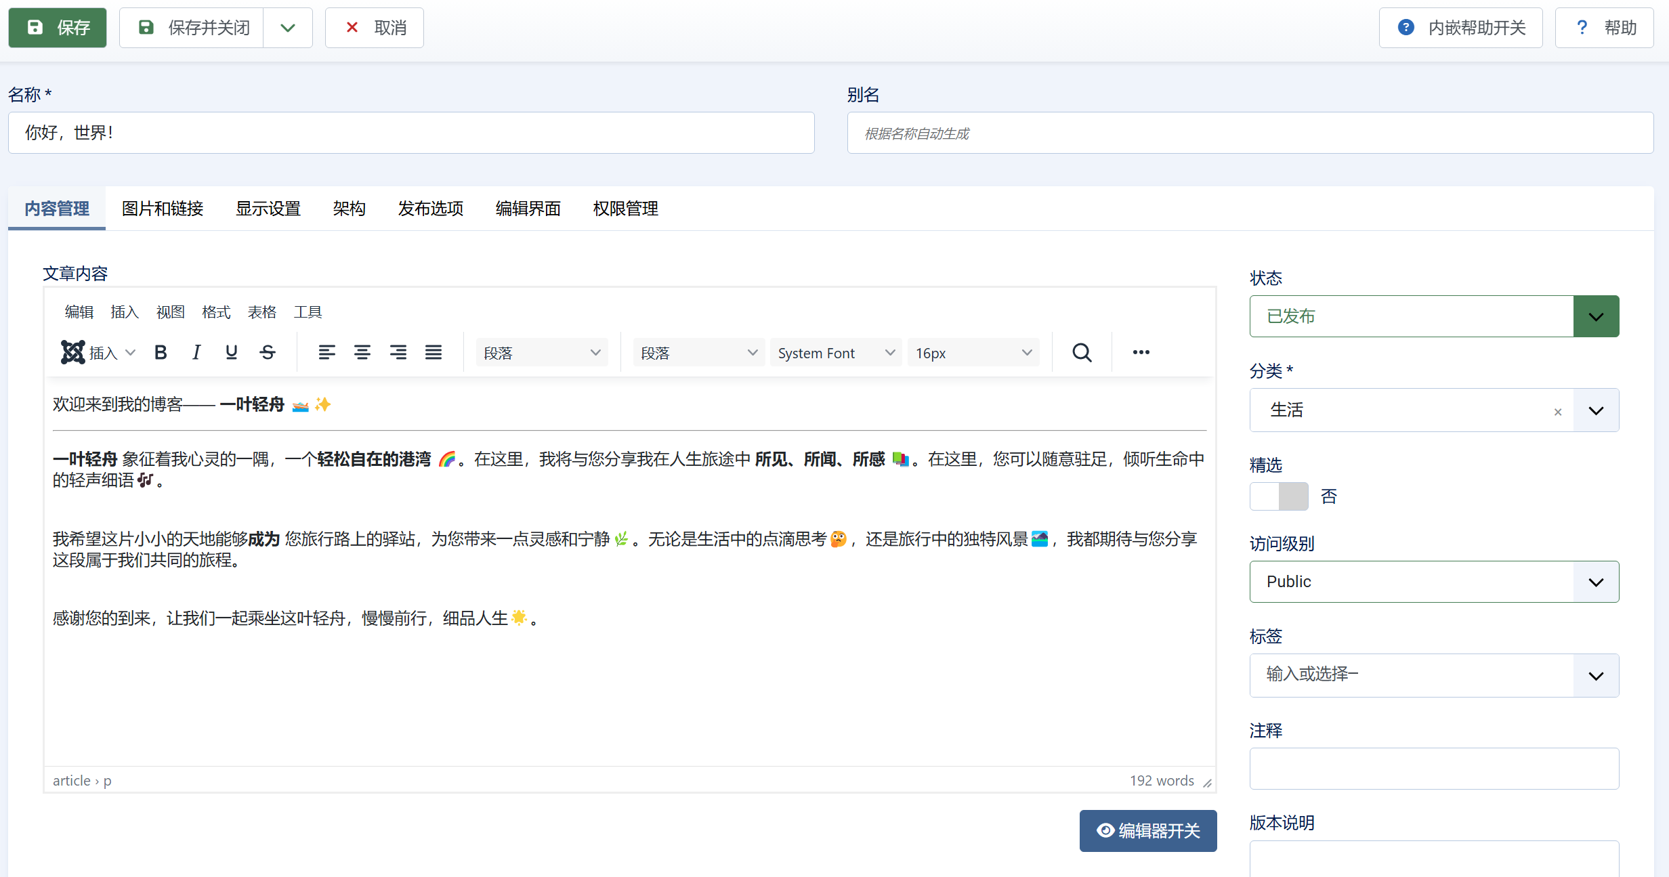Align text to the left
The image size is (1669, 877).
[326, 352]
